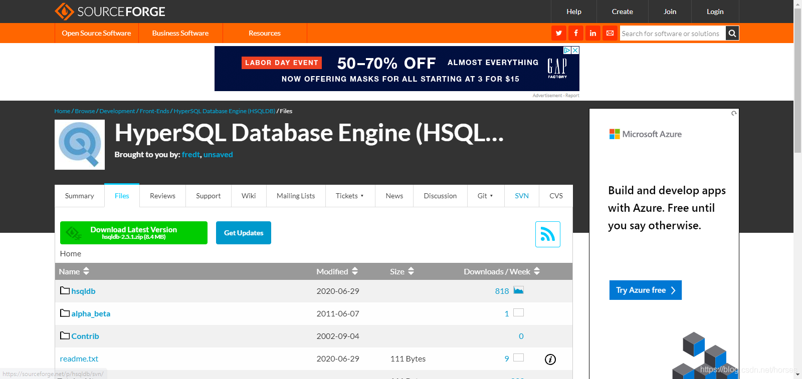Open the Support tab
Viewport: 802px width, 379px height.
tap(209, 196)
